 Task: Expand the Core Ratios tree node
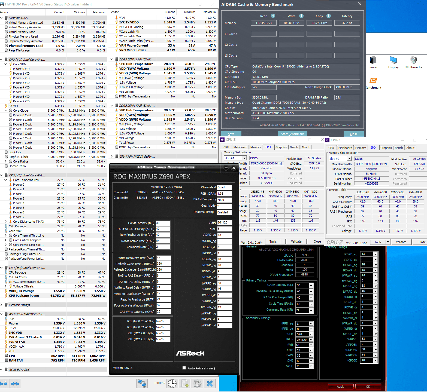pyautogui.click(x=6, y=161)
